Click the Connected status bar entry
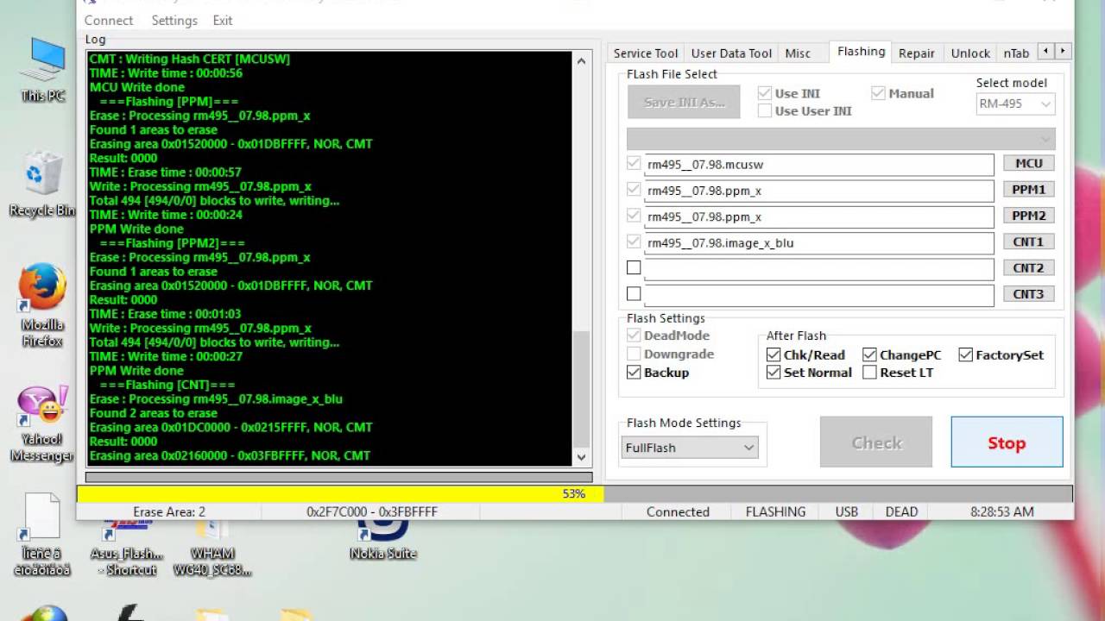The width and height of the screenshot is (1105, 621). [x=678, y=511]
